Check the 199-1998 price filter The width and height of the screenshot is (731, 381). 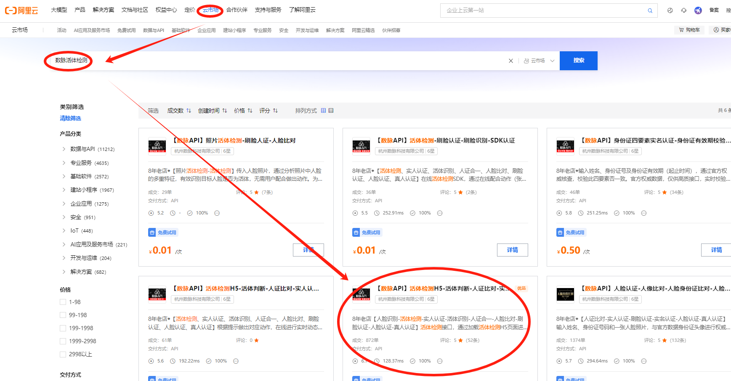(x=63, y=328)
